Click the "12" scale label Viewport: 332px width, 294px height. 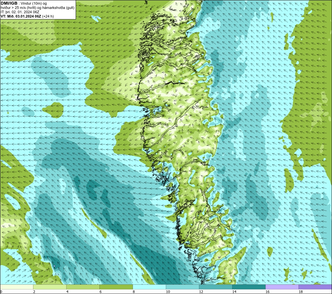coord(201,292)
